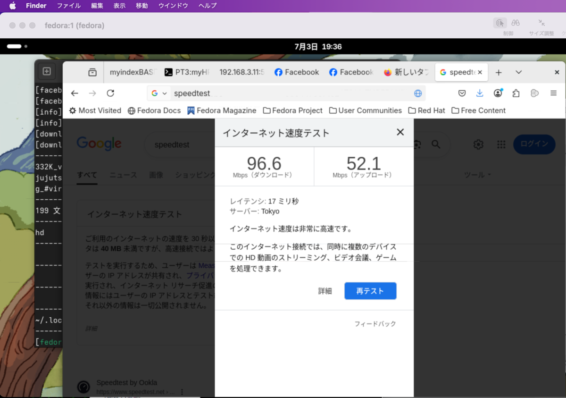Click the Google logo
Viewport: 566px width, 398px height.
[x=99, y=144]
